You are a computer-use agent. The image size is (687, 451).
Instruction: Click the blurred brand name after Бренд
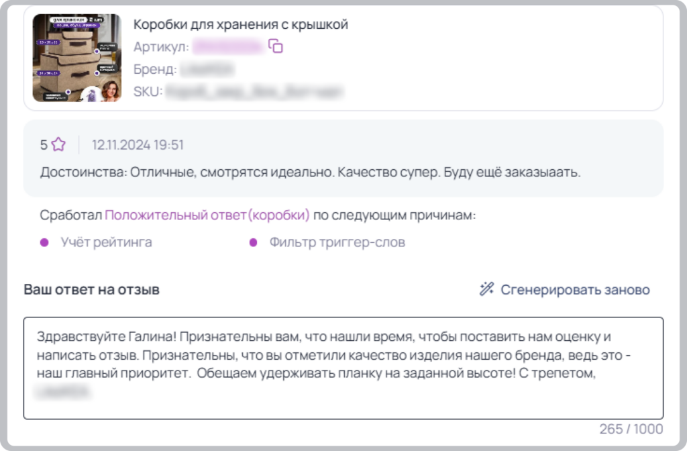[x=207, y=69]
